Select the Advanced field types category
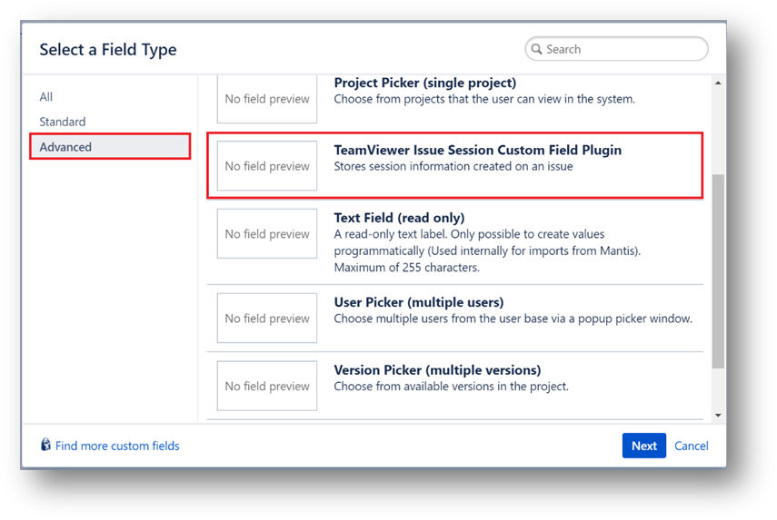The width and height of the screenshot is (777, 520). pos(110,146)
